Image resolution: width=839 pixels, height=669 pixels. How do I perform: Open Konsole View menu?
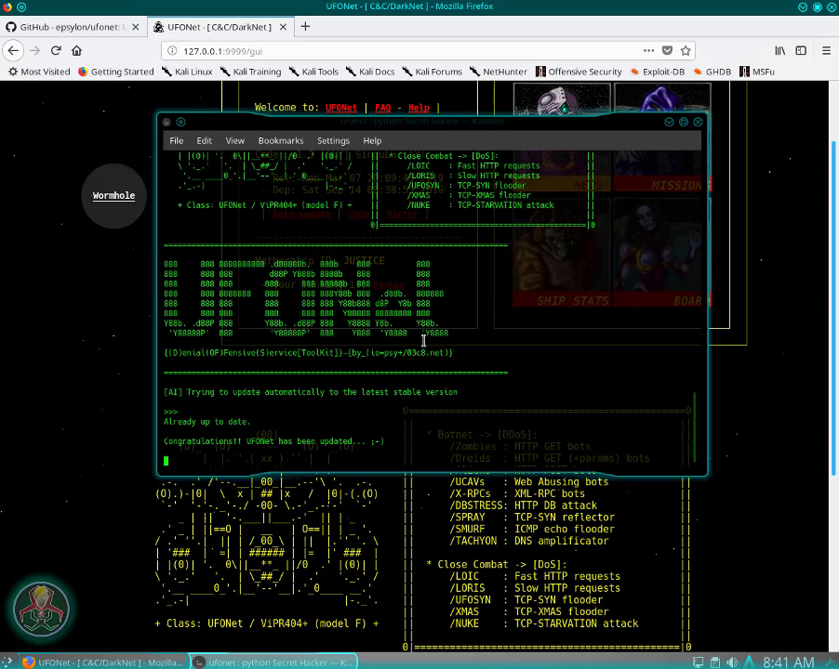pyautogui.click(x=235, y=140)
